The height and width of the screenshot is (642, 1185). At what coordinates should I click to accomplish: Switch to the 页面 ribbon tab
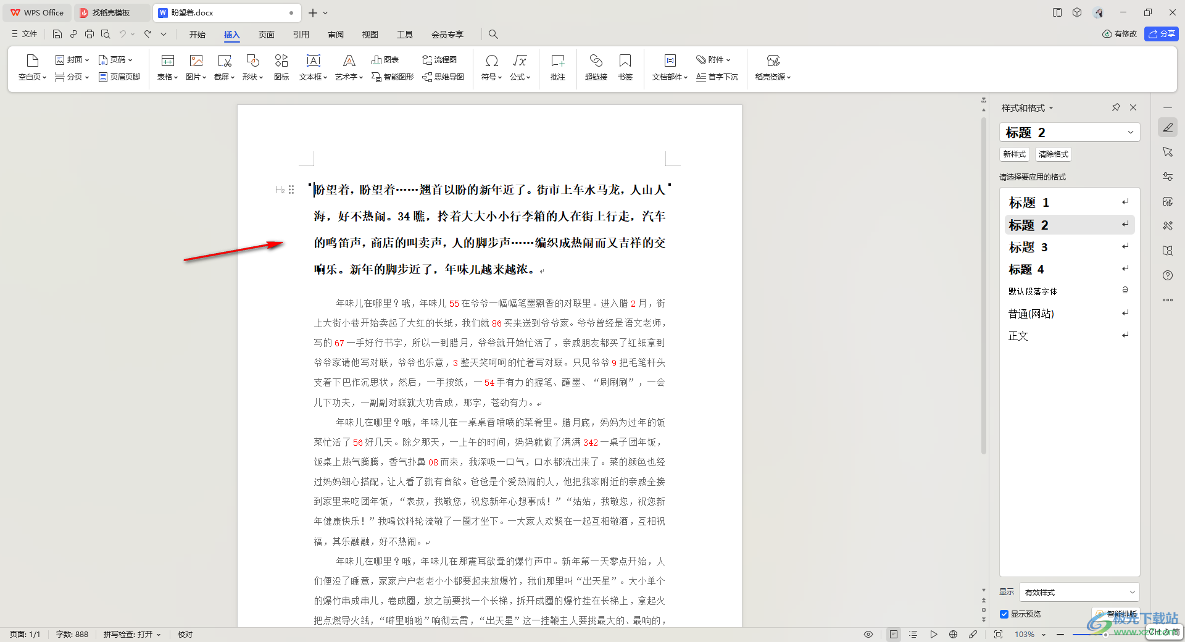(x=267, y=34)
